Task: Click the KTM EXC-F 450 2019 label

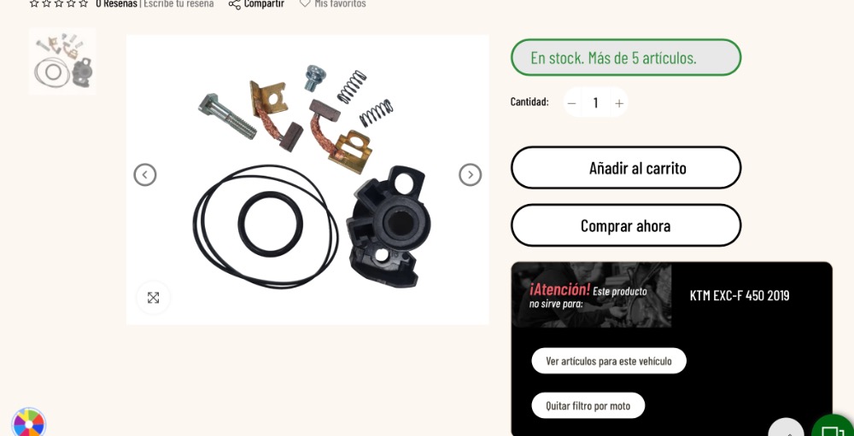Action: [x=739, y=295]
